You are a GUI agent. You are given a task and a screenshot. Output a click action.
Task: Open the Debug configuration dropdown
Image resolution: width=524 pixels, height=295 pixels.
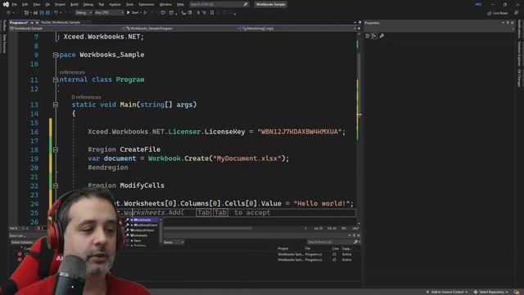click(84, 13)
